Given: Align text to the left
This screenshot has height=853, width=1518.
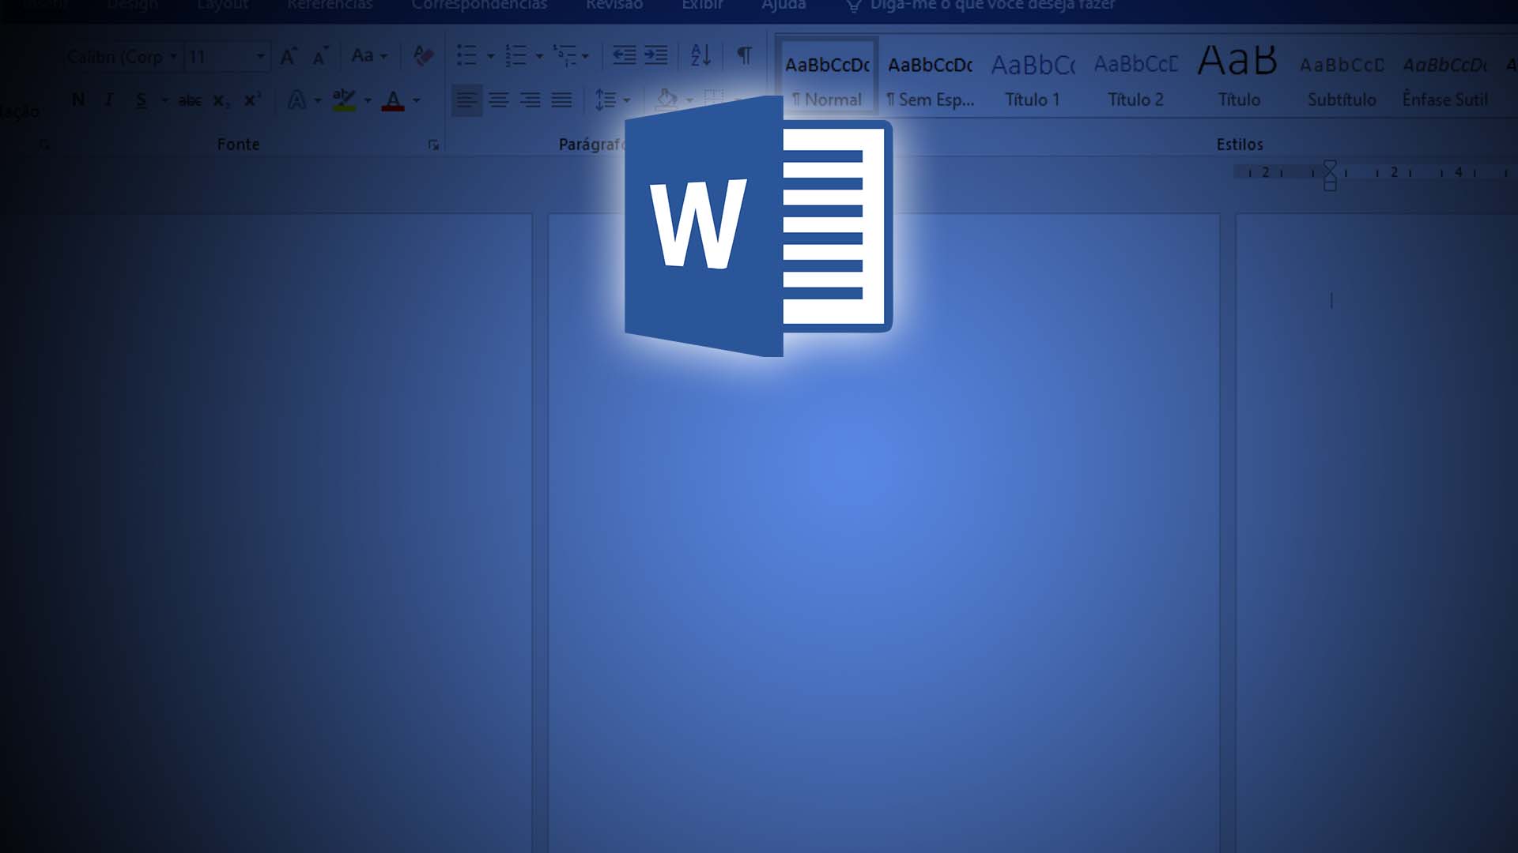Looking at the screenshot, I should coord(466,100).
